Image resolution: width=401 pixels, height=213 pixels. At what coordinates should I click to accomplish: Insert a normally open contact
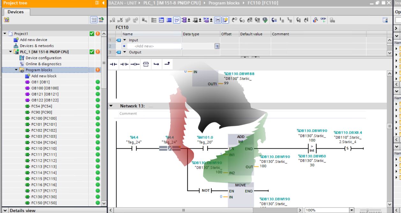click(113, 64)
